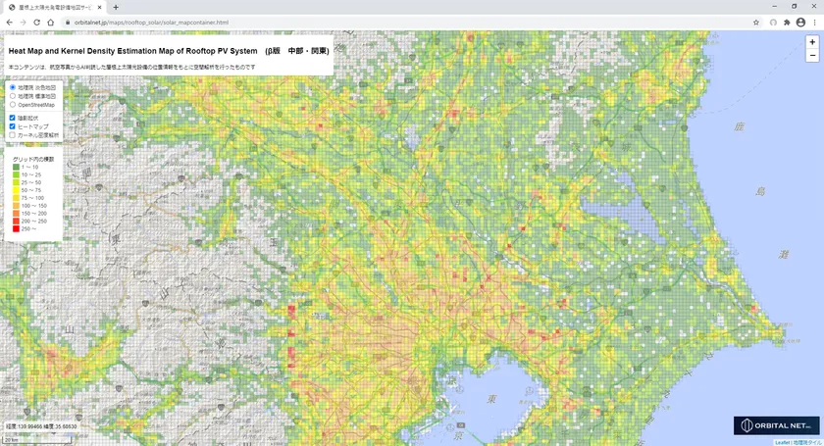The height and width of the screenshot is (446, 824).
Task: Enable the カーネル密度解析 layer
Action: (x=12, y=135)
